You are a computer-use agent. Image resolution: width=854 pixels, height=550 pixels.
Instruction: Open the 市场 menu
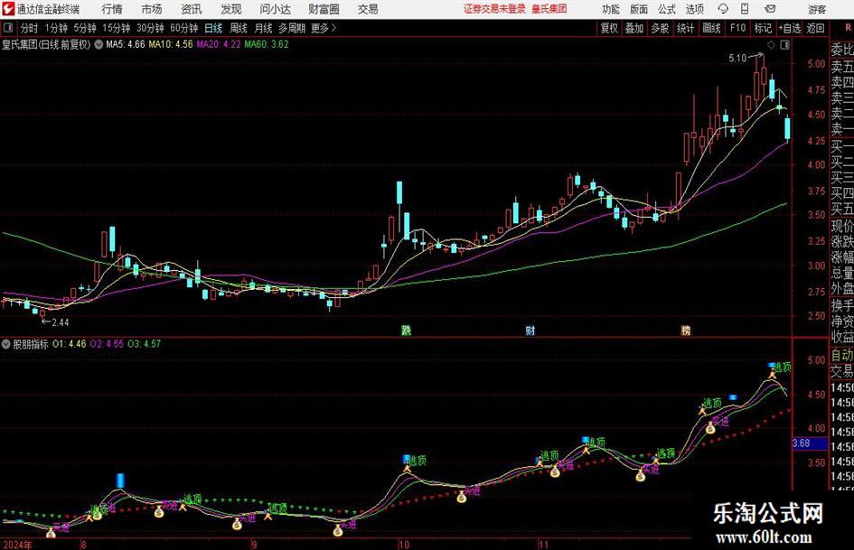(x=152, y=9)
